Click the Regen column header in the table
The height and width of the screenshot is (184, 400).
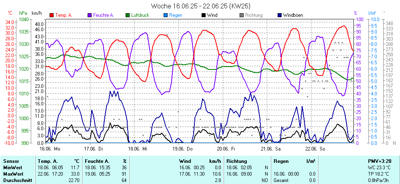pos(281,161)
